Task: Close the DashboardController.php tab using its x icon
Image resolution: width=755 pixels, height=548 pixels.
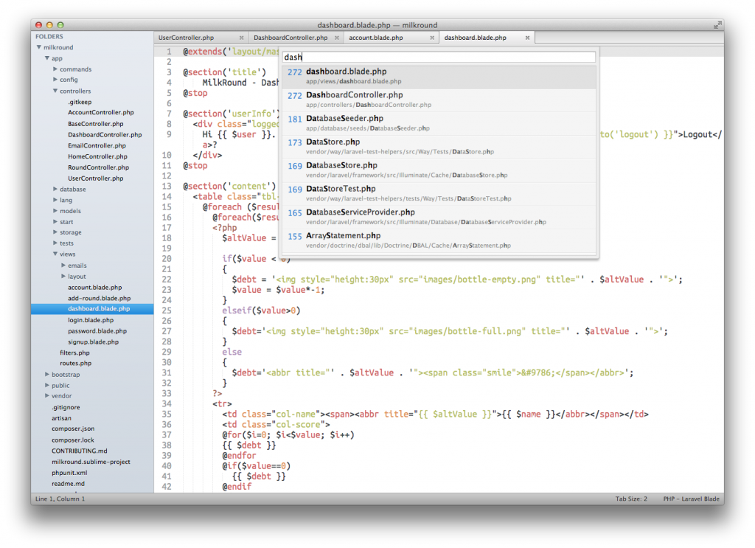Action: click(336, 37)
